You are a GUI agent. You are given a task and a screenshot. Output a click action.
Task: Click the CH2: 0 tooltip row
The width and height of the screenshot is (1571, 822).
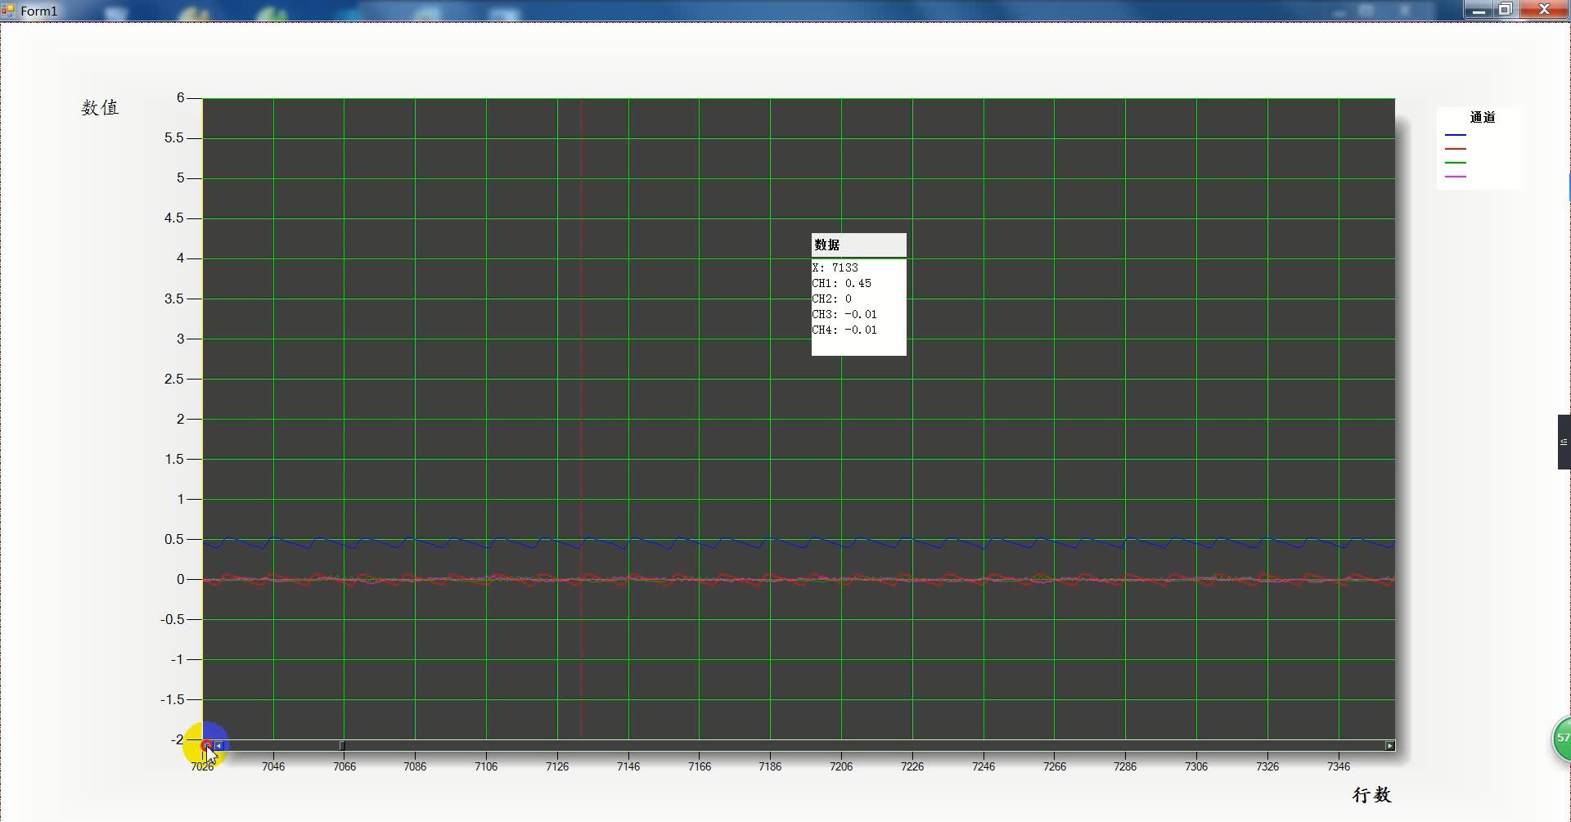(832, 299)
